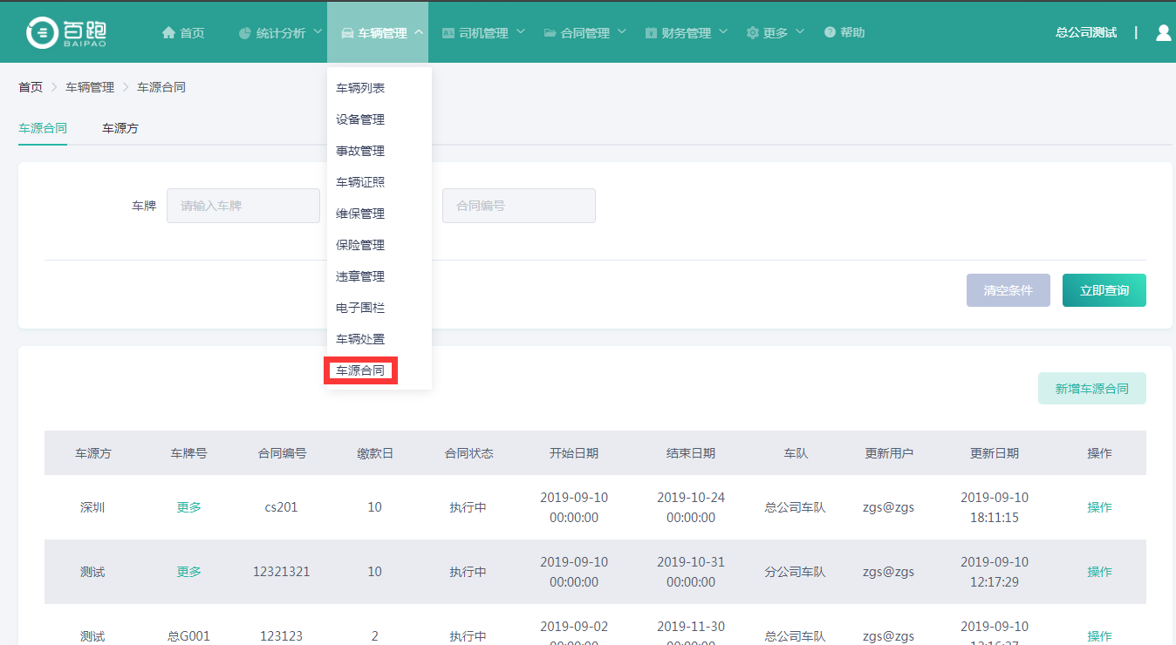The width and height of the screenshot is (1176, 645).
Task: Click the Baipao logo icon
Action: 42,32
